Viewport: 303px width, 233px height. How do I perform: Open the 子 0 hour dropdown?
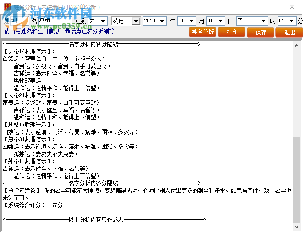[x=263, y=21]
